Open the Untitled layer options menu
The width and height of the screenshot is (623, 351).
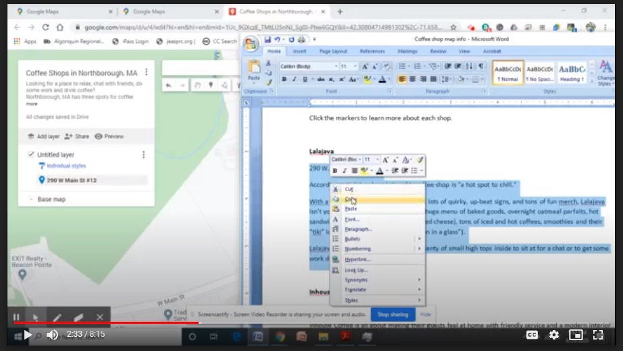[x=143, y=155]
